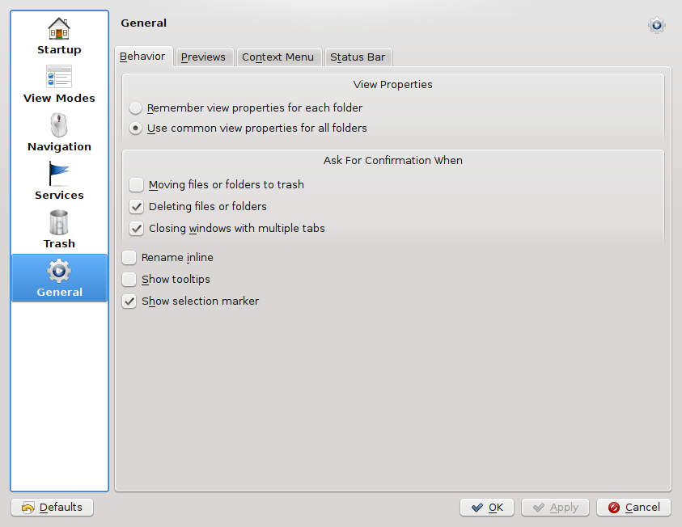Screen dimensions: 682x527
Task: Reset settings with the Defaults button
Action: 52,508
